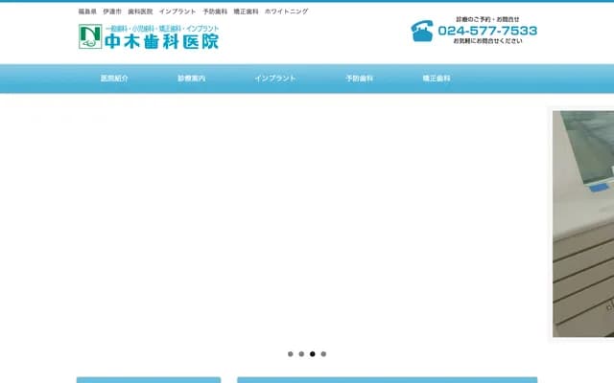Select the fourth slideshow dot

tap(323, 354)
